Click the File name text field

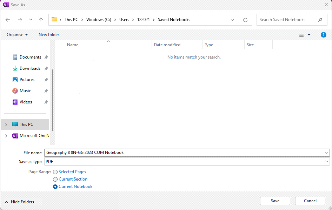tap(184, 153)
